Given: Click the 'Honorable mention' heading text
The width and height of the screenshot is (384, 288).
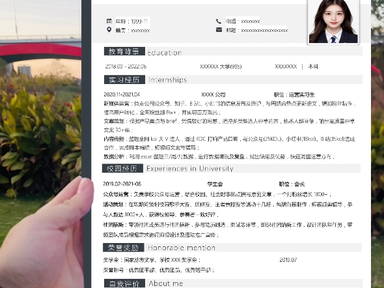Looking at the screenshot, I should tap(182, 248).
